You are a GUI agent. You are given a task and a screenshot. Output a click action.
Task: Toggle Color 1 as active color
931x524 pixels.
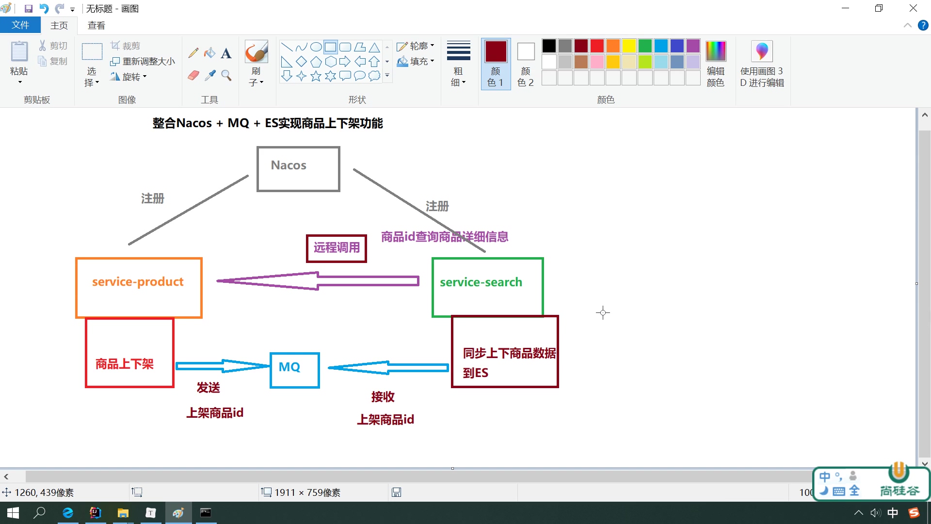pyautogui.click(x=496, y=64)
